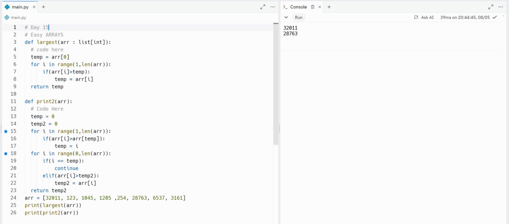The height and width of the screenshot is (224, 509).
Task: Click line number 24 in gutter
Action: tap(13, 198)
